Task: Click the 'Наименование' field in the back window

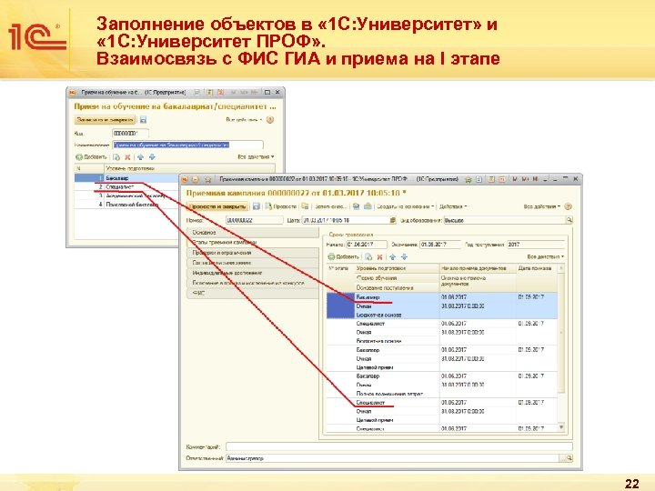Action: (x=188, y=145)
